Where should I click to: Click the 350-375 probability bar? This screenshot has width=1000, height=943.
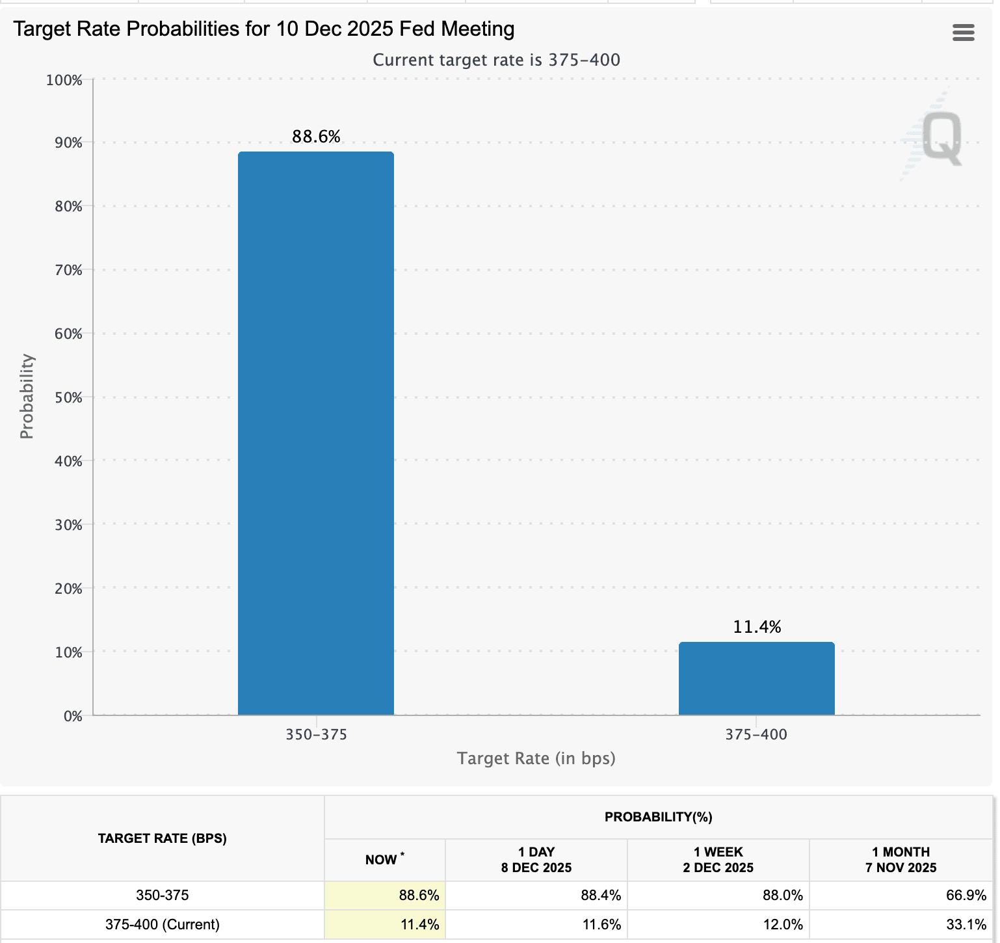click(x=315, y=433)
